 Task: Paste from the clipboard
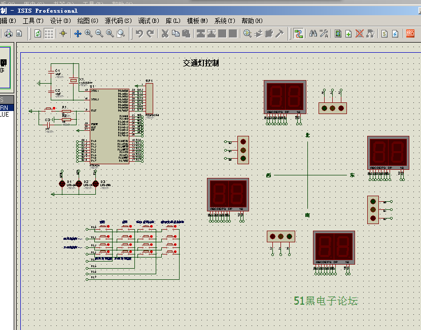pyautogui.click(x=186, y=33)
